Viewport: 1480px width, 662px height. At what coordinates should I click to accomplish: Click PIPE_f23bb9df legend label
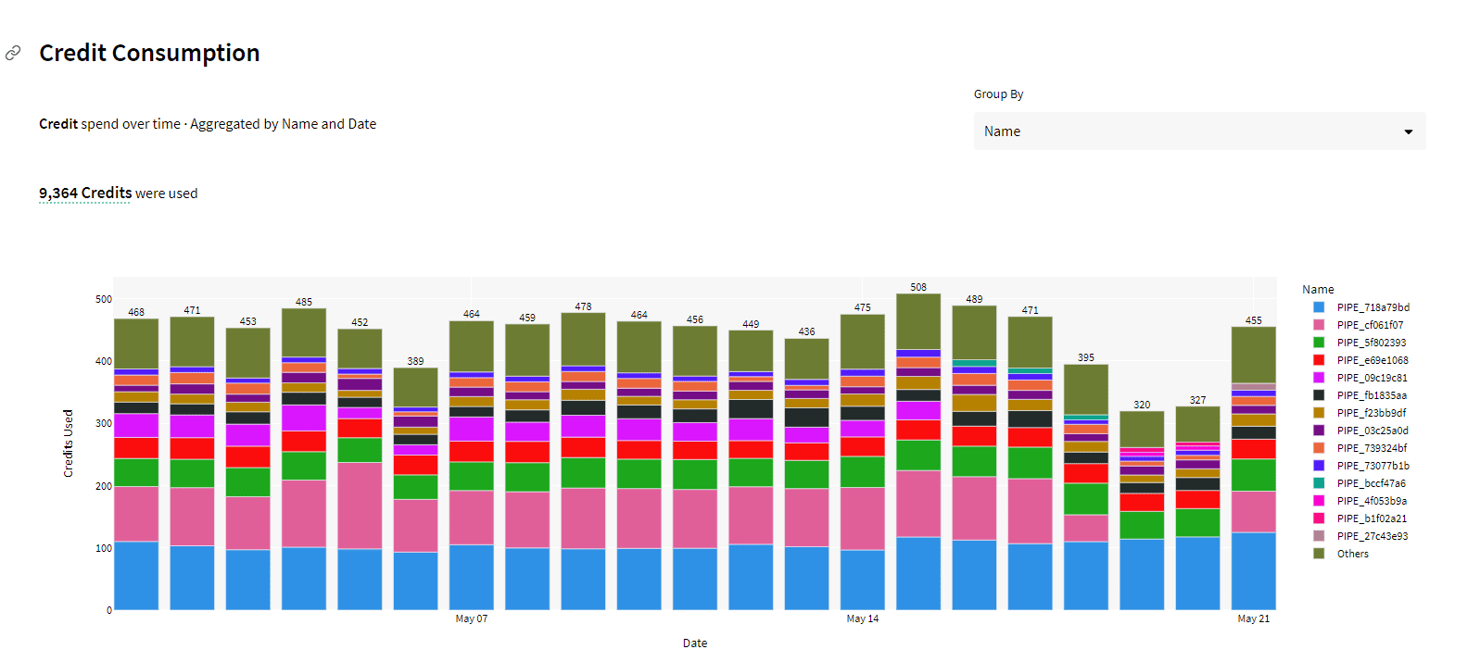[x=1371, y=413]
